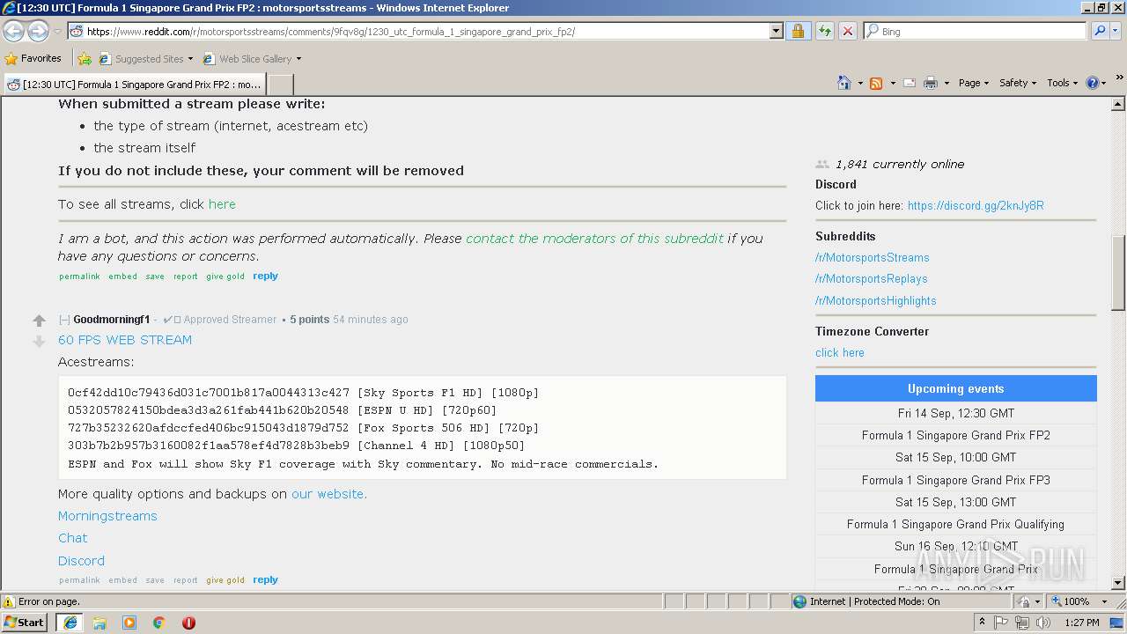1127x634 pixels.
Task: Open the security lock report icon
Action: coord(798,31)
